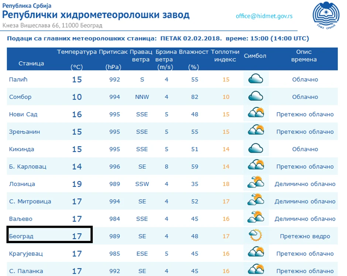Screen dimensions: 347x276
Task: Select the cloud icon for Сомбор
Action: click(255, 96)
